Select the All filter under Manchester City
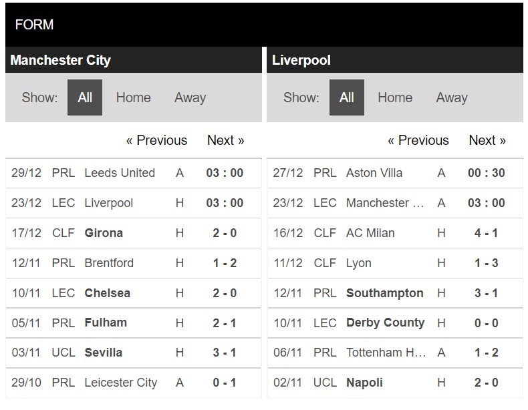The width and height of the screenshot is (528, 410). coord(85,97)
